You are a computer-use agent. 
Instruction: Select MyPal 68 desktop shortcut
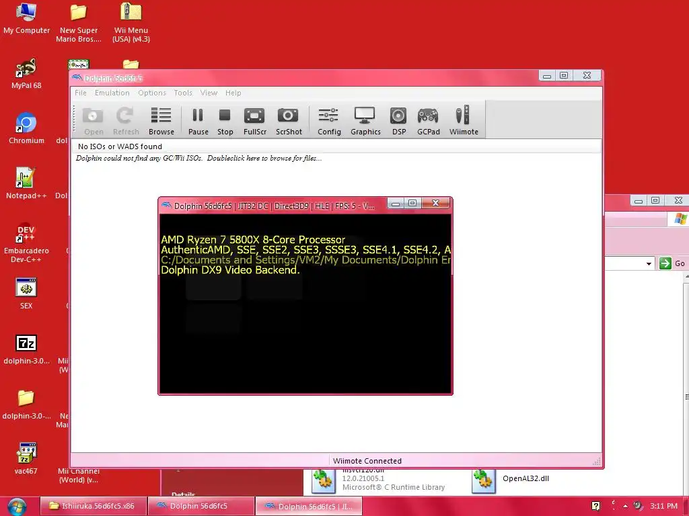[26, 74]
